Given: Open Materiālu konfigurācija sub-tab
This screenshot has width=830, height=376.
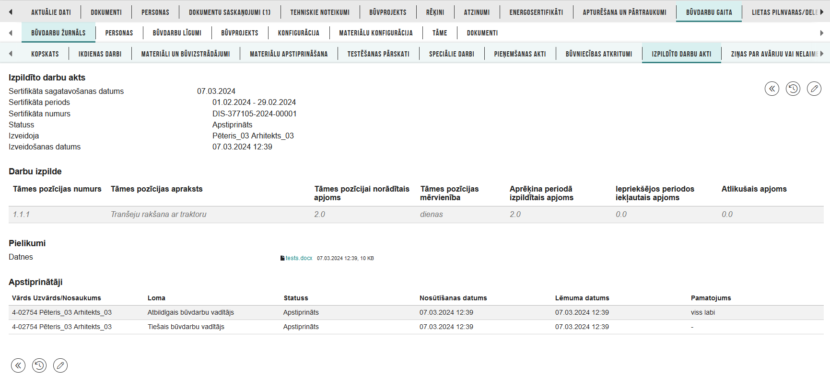Looking at the screenshot, I should 376,33.
